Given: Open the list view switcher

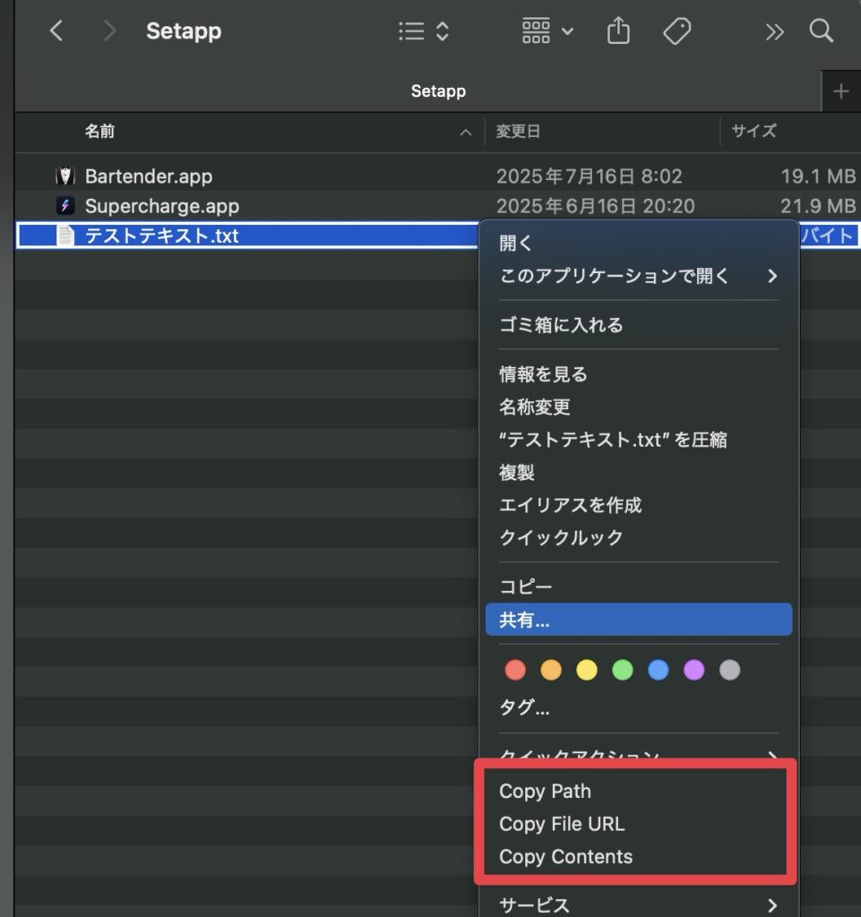Looking at the screenshot, I should 424,31.
